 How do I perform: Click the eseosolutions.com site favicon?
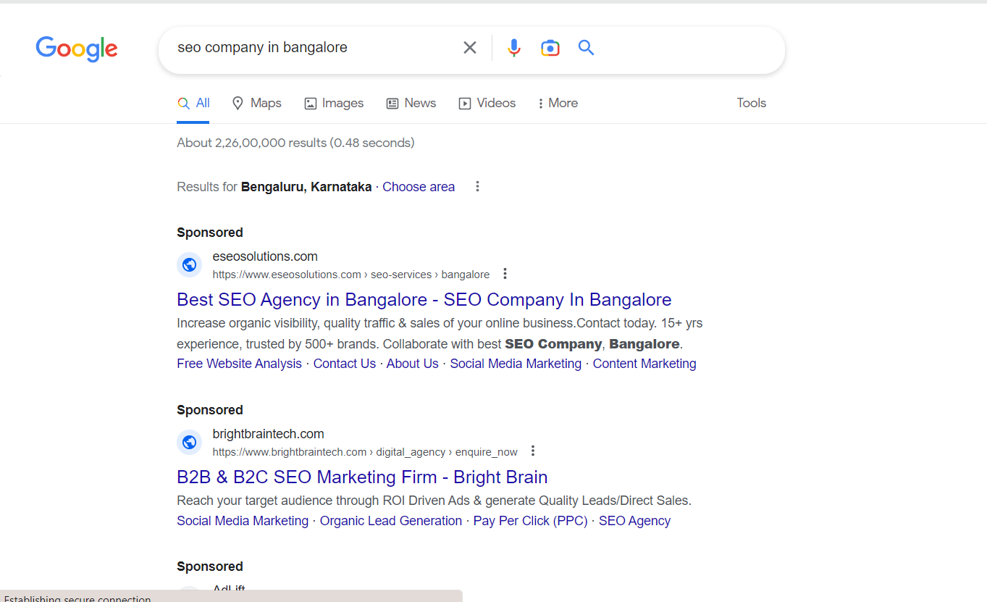[189, 264]
